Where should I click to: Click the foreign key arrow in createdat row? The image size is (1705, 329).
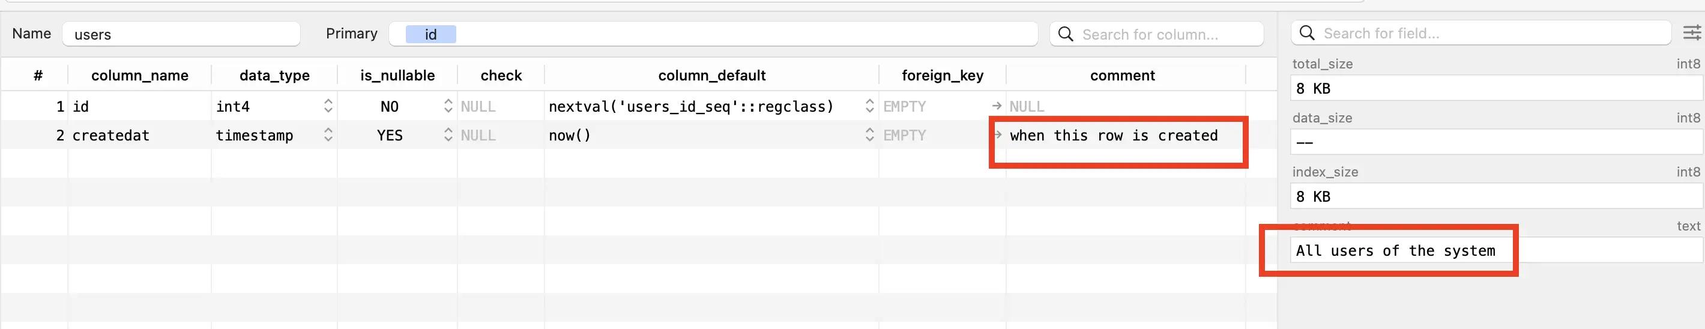click(x=997, y=134)
